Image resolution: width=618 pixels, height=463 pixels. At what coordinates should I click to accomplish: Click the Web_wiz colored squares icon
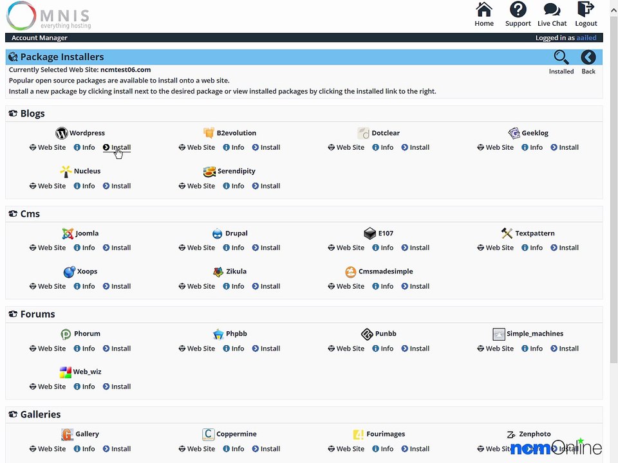(66, 372)
